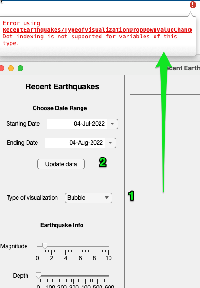
Task: Click the Type of visualization label
Action: click(x=32, y=198)
